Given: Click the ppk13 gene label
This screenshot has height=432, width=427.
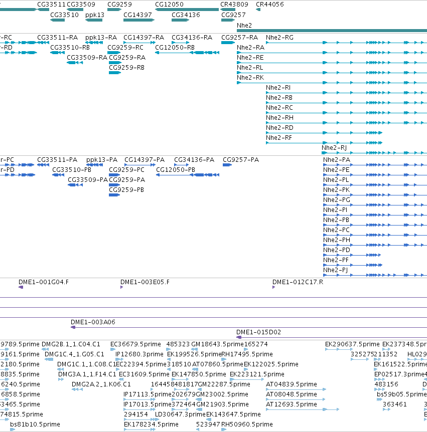Looking at the screenshot, I should tap(95, 15).
